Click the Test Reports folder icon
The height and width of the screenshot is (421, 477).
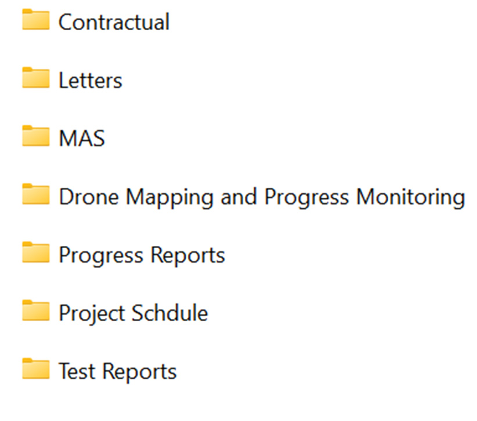(36, 370)
